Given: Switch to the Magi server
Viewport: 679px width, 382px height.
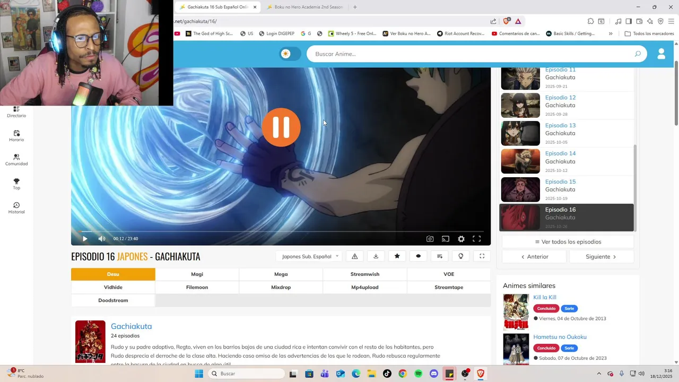Looking at the screenshot, I should point(197,274).
